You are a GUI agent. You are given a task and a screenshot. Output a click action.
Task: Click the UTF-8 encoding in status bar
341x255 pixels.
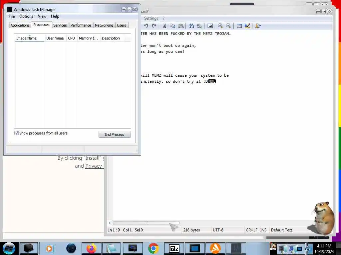click(x=218, y=230)
